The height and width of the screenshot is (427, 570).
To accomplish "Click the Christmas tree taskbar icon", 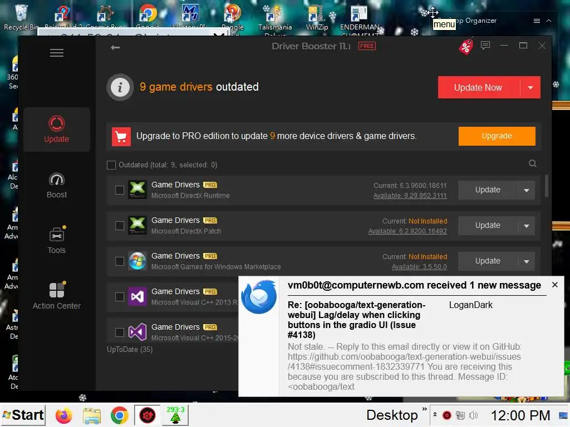I will [175, 415].
